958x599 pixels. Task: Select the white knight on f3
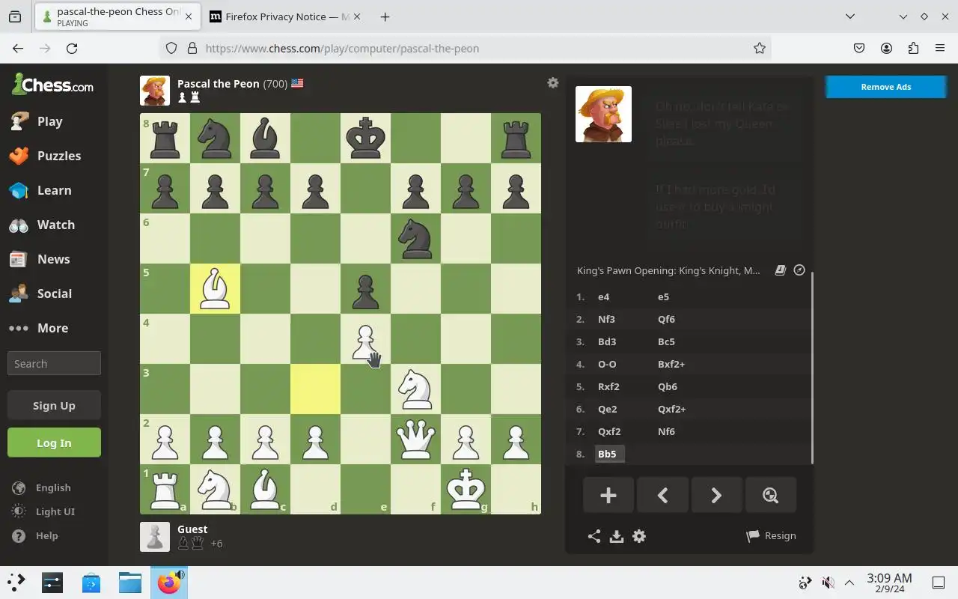pyautogui.click(x=415, y=389)
